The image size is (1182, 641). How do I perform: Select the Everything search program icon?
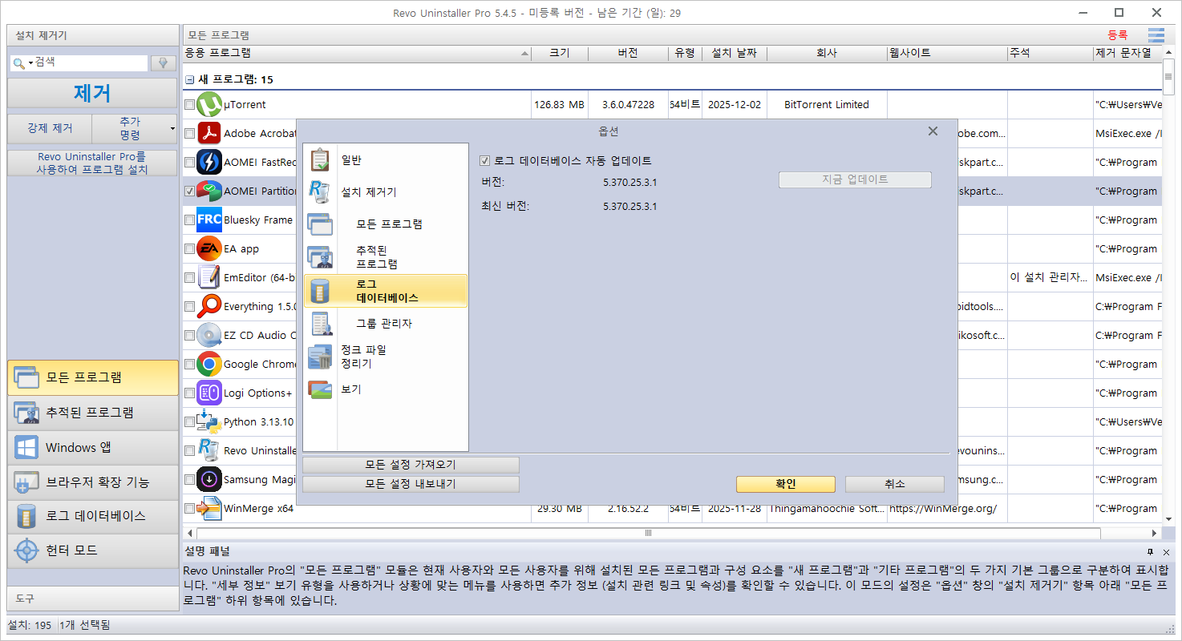(x=209, y=307)
